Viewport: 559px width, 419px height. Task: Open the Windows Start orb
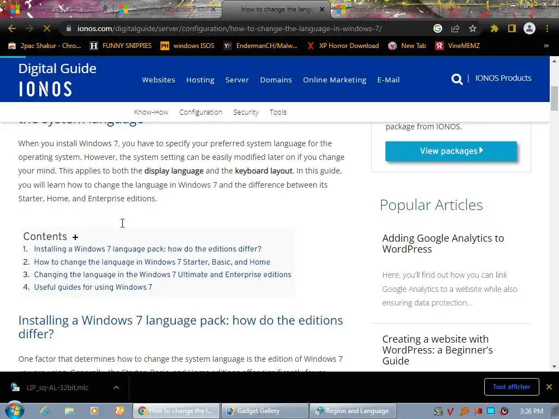14,410
